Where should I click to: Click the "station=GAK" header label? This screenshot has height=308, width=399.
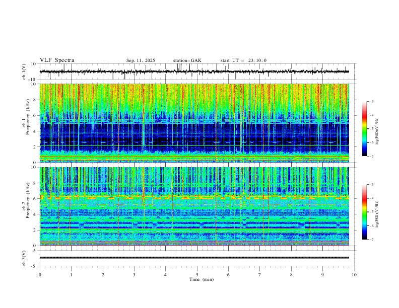point(187,60)
